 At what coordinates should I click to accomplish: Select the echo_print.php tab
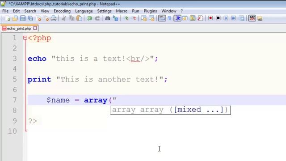point(19,28)
